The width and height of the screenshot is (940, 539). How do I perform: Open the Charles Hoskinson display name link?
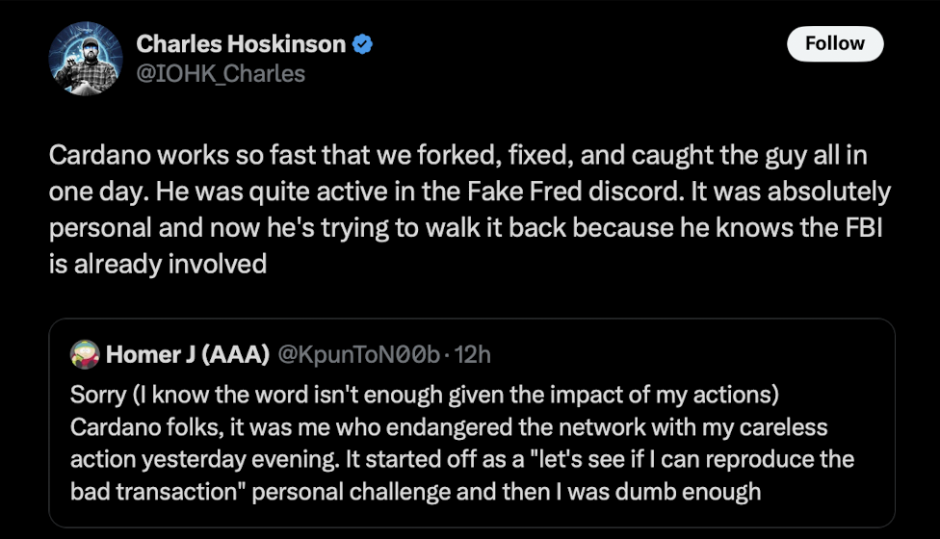[241, 43]
